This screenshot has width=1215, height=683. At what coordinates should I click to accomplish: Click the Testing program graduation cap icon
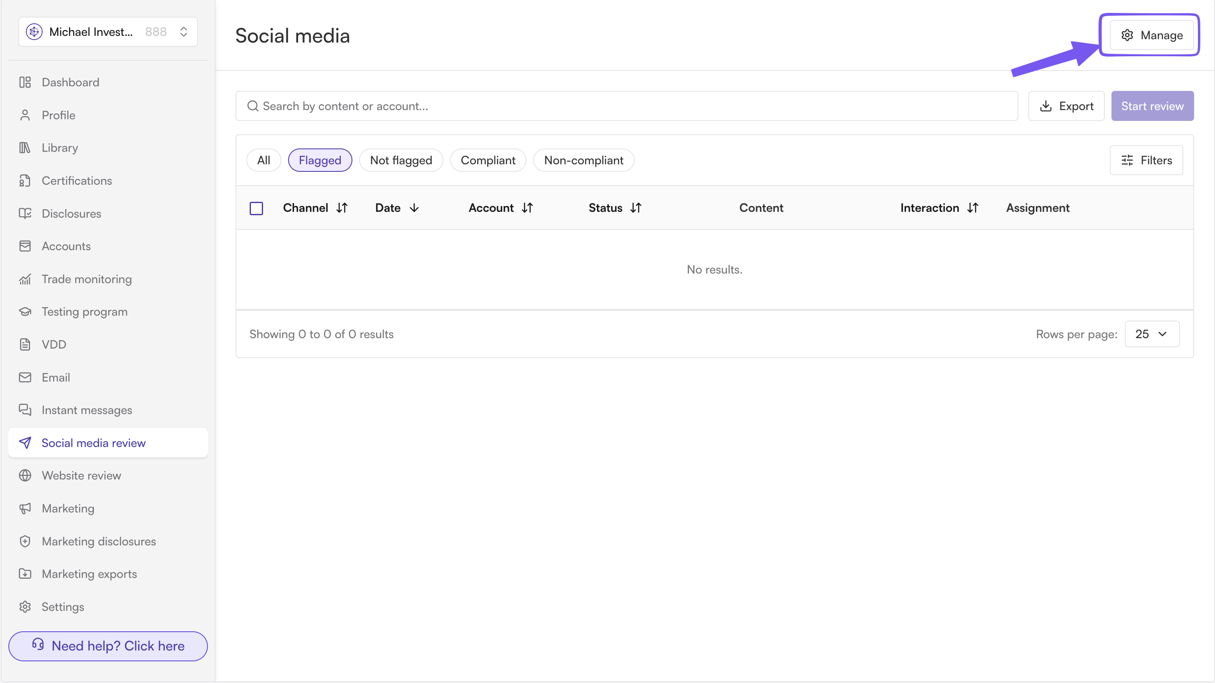25,312
